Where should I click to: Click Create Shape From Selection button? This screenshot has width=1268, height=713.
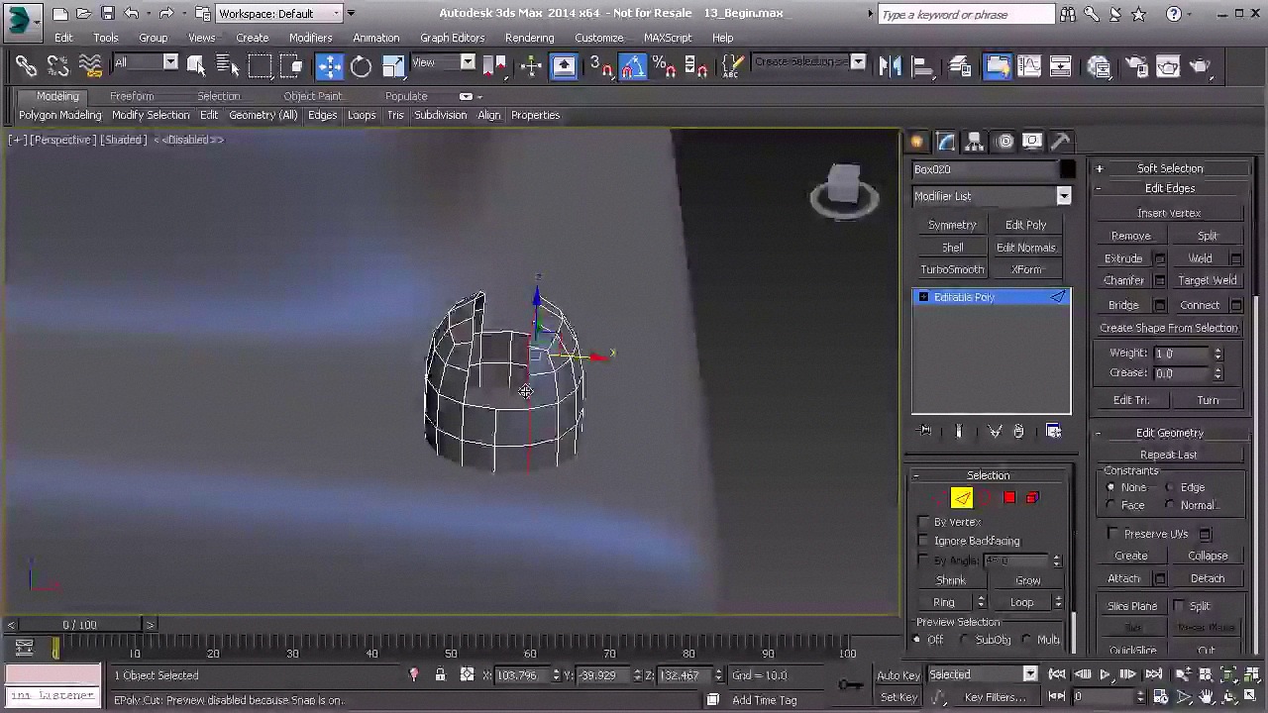click(x=1169, y=328)
